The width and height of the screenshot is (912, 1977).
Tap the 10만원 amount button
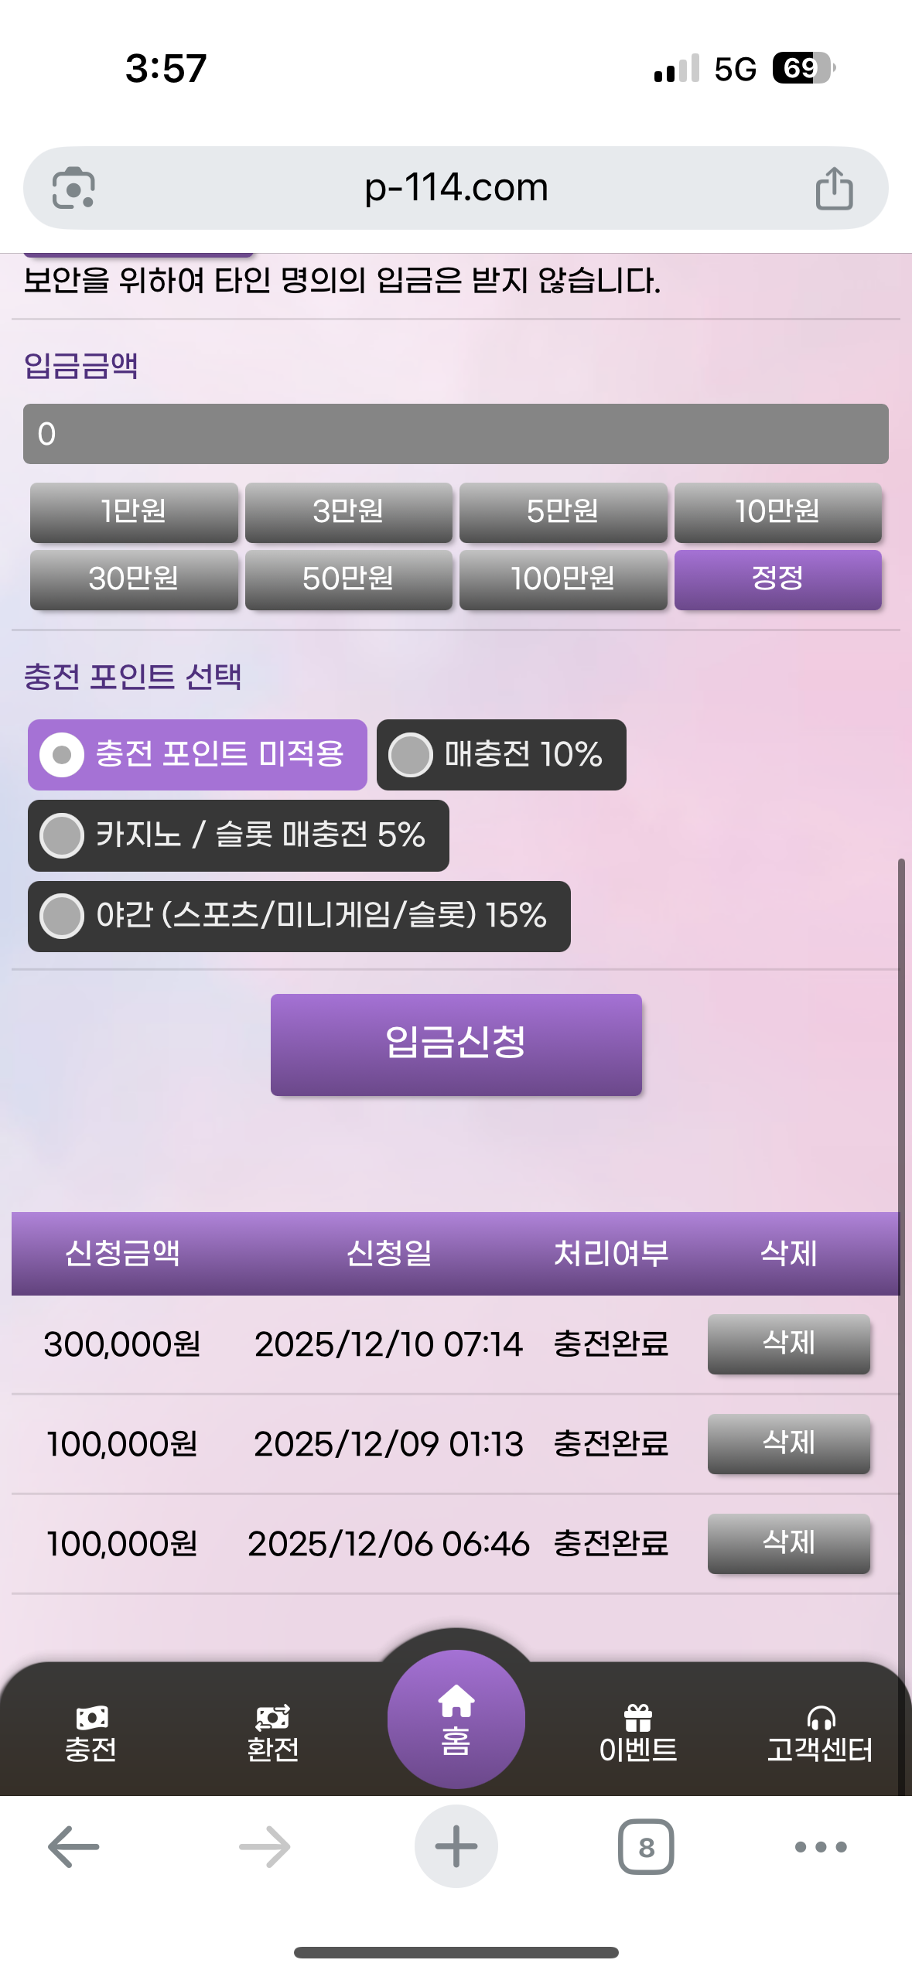777,512
